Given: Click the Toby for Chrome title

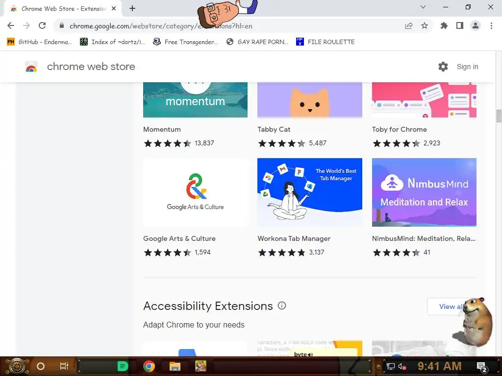Looking at the screenshot, I should (399, 129).
